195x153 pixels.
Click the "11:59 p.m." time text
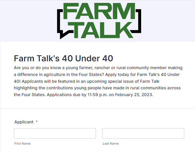pos(98,95)
